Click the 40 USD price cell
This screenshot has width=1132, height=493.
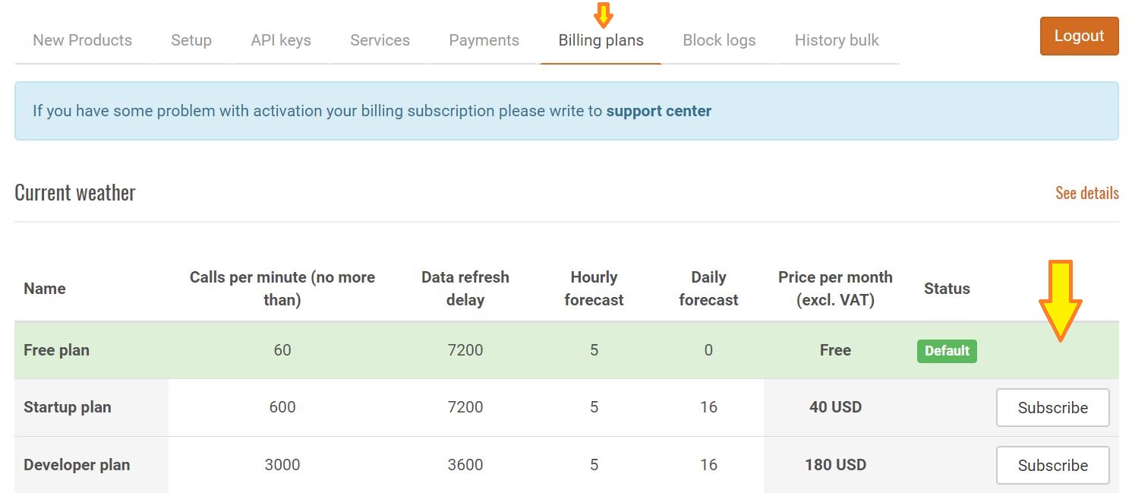[x=835, y=407]
